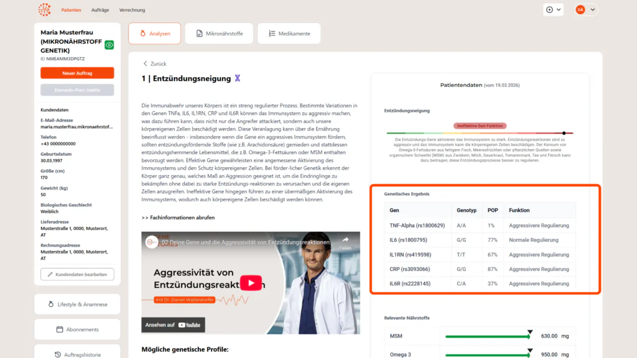Switch to the Medikamente tab
Viewport: 637px width, 358px height.
click(289, 34)
